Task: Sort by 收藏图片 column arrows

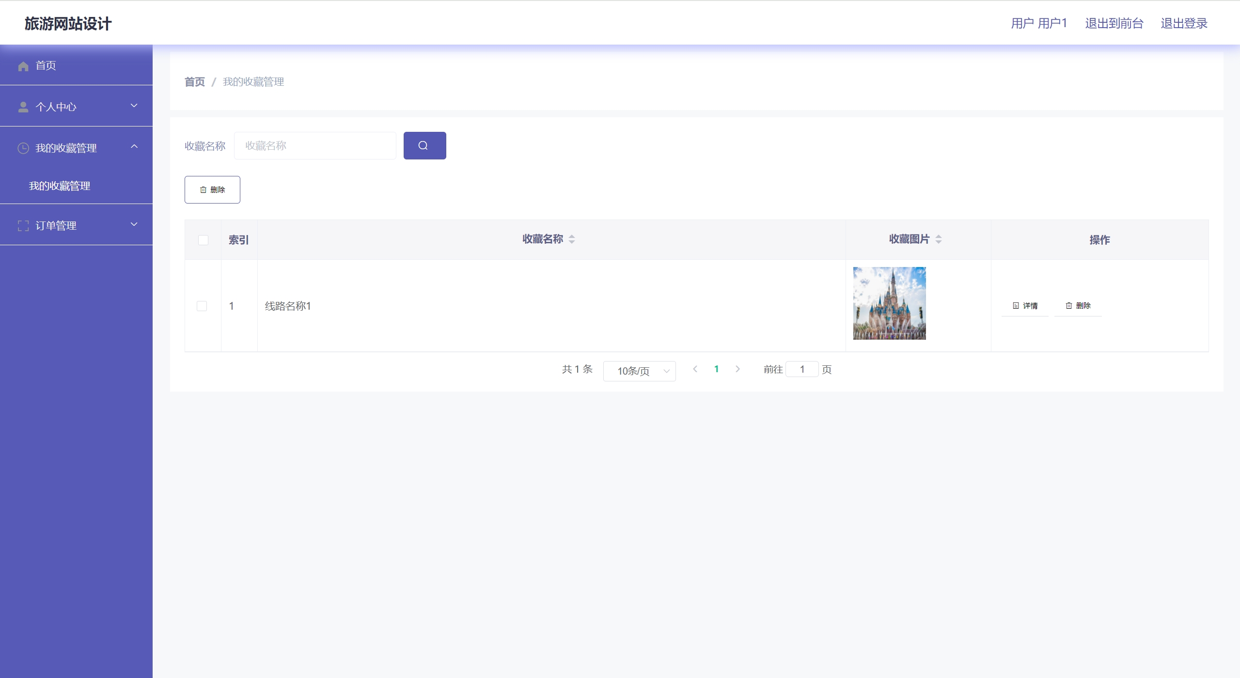Action: [939, 239]
